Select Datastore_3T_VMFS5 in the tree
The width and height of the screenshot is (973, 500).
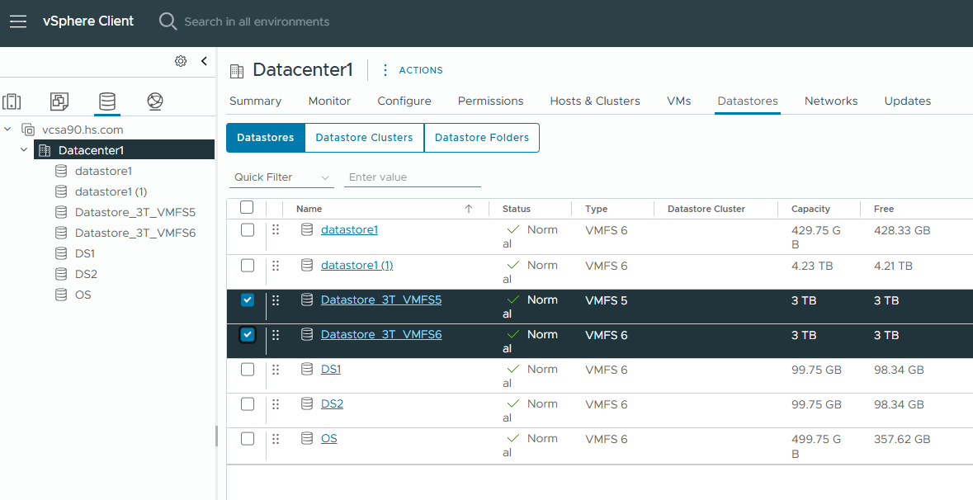[135, 212]
